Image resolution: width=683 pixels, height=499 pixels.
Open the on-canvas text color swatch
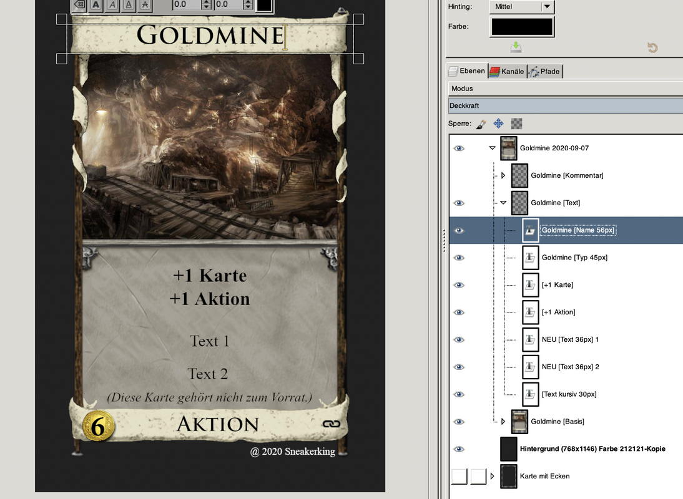click(264, 5)
